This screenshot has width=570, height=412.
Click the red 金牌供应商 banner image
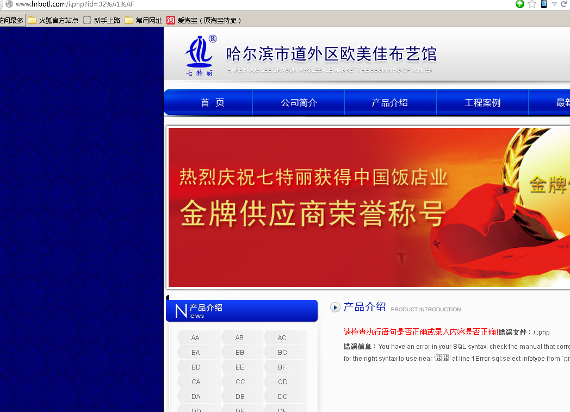[369, 207]
